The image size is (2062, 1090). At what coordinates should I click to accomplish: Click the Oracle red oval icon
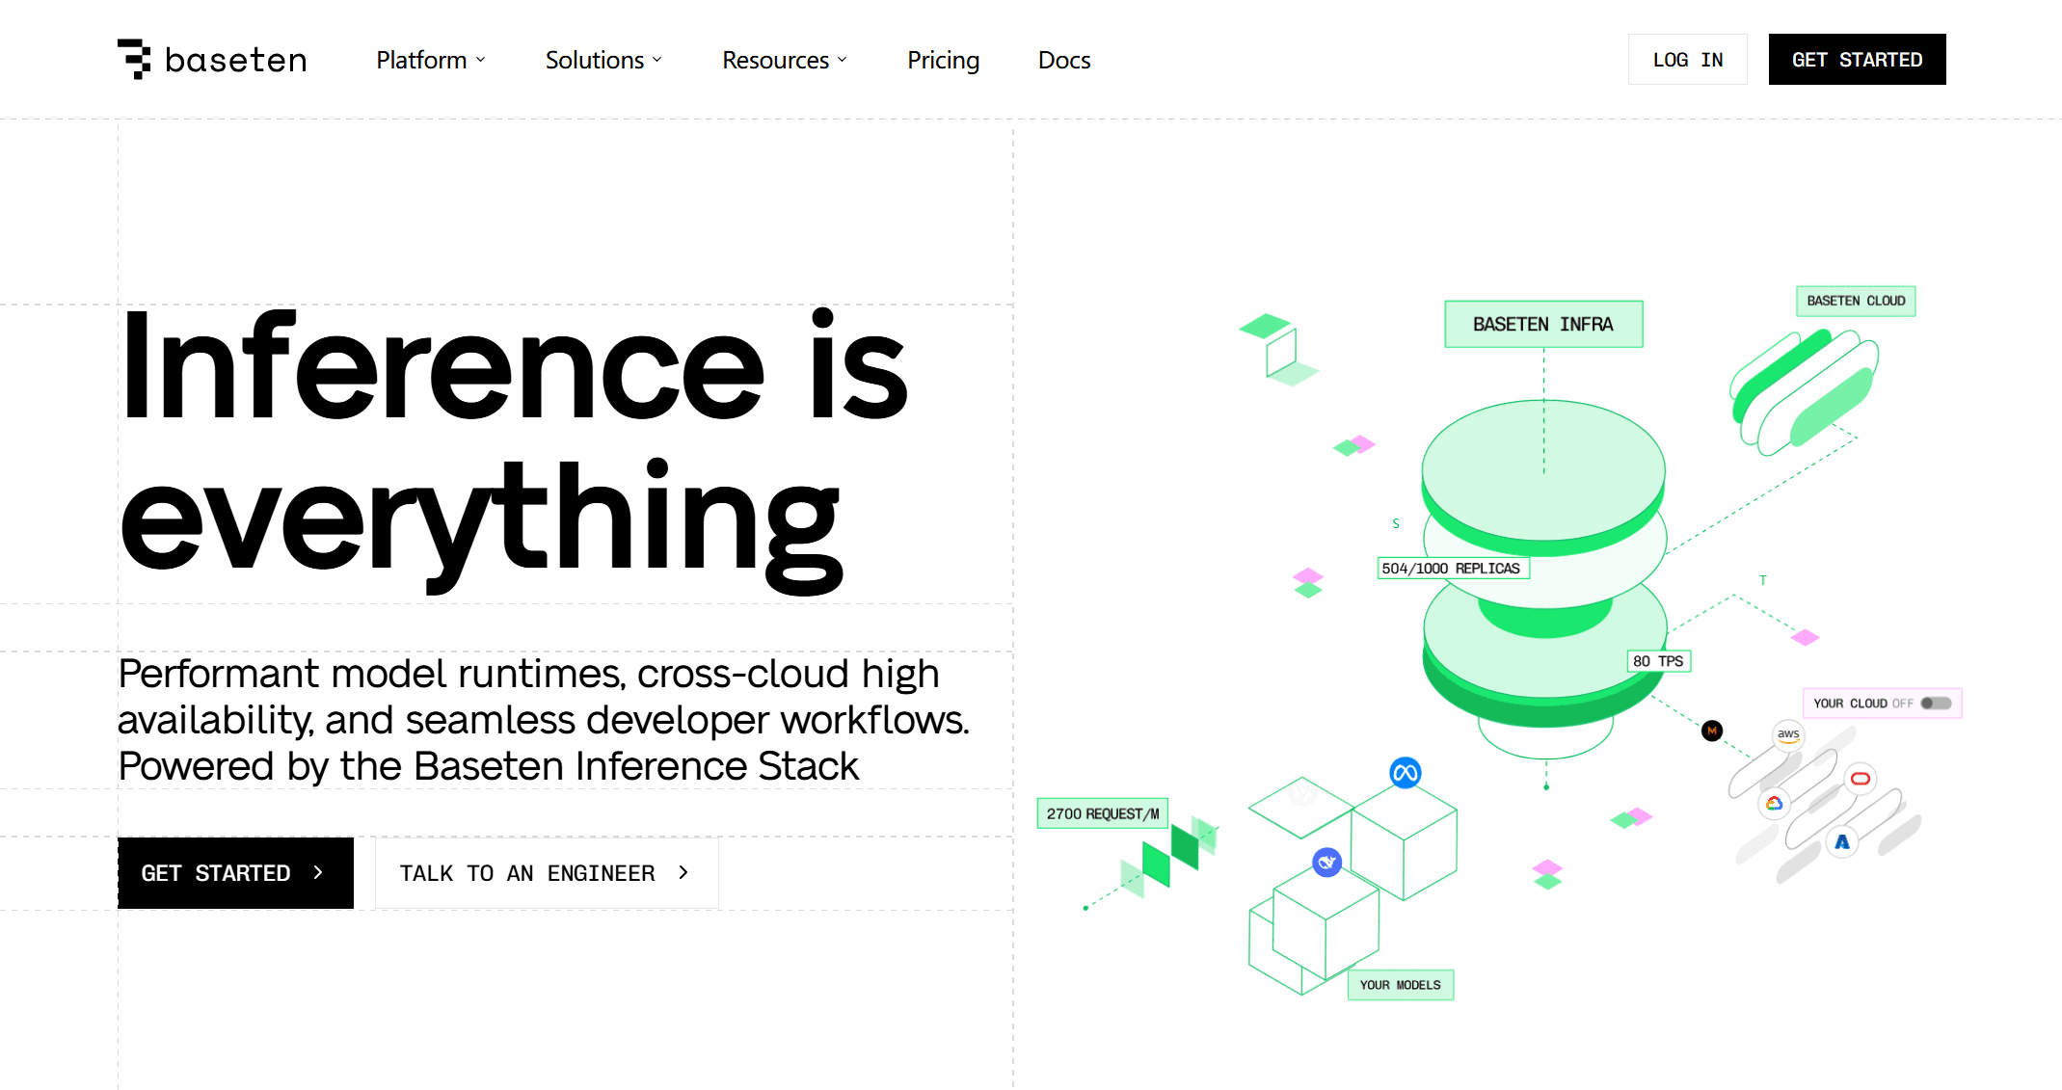coord(1861,779)
